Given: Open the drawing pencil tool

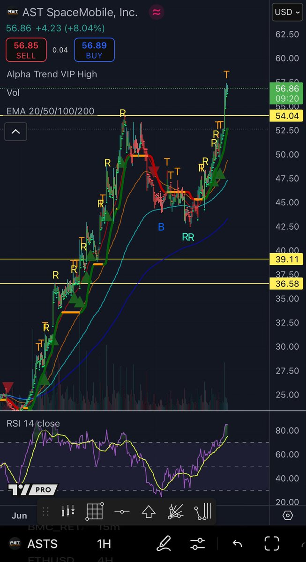Looking at the screenshot, I should 164,543.
